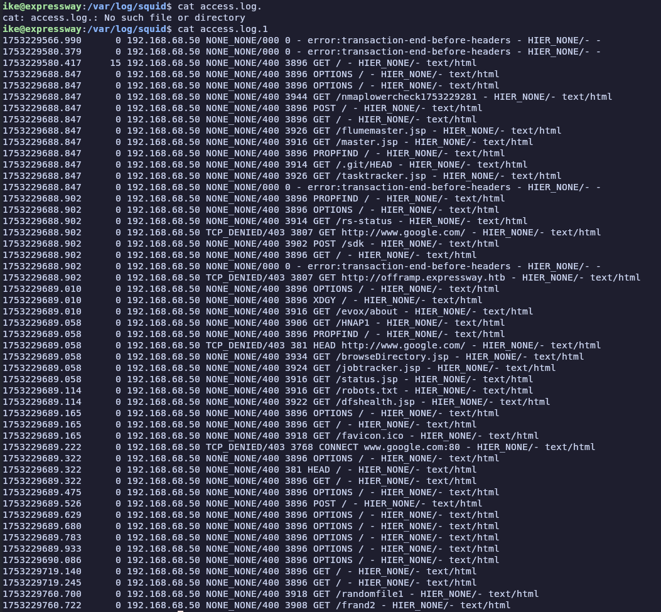Select timestamp 1753229580.379

click(x=42, y=52)
